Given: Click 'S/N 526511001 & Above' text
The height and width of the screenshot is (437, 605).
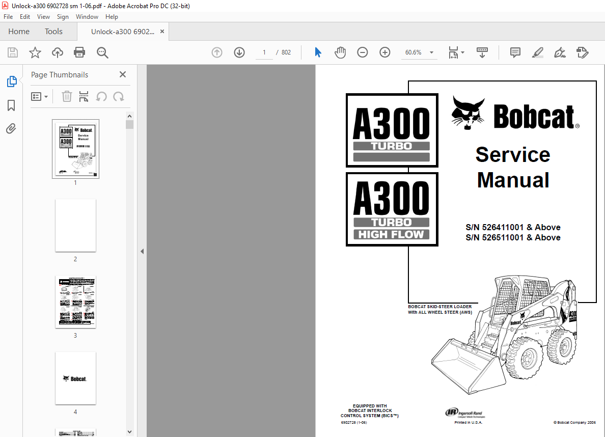Looking at the screenshot, I should pyautogui.click(x=513, y=238).
